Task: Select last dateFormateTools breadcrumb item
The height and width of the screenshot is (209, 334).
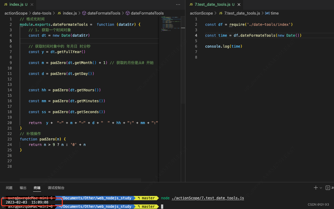Action: (147, 13)
